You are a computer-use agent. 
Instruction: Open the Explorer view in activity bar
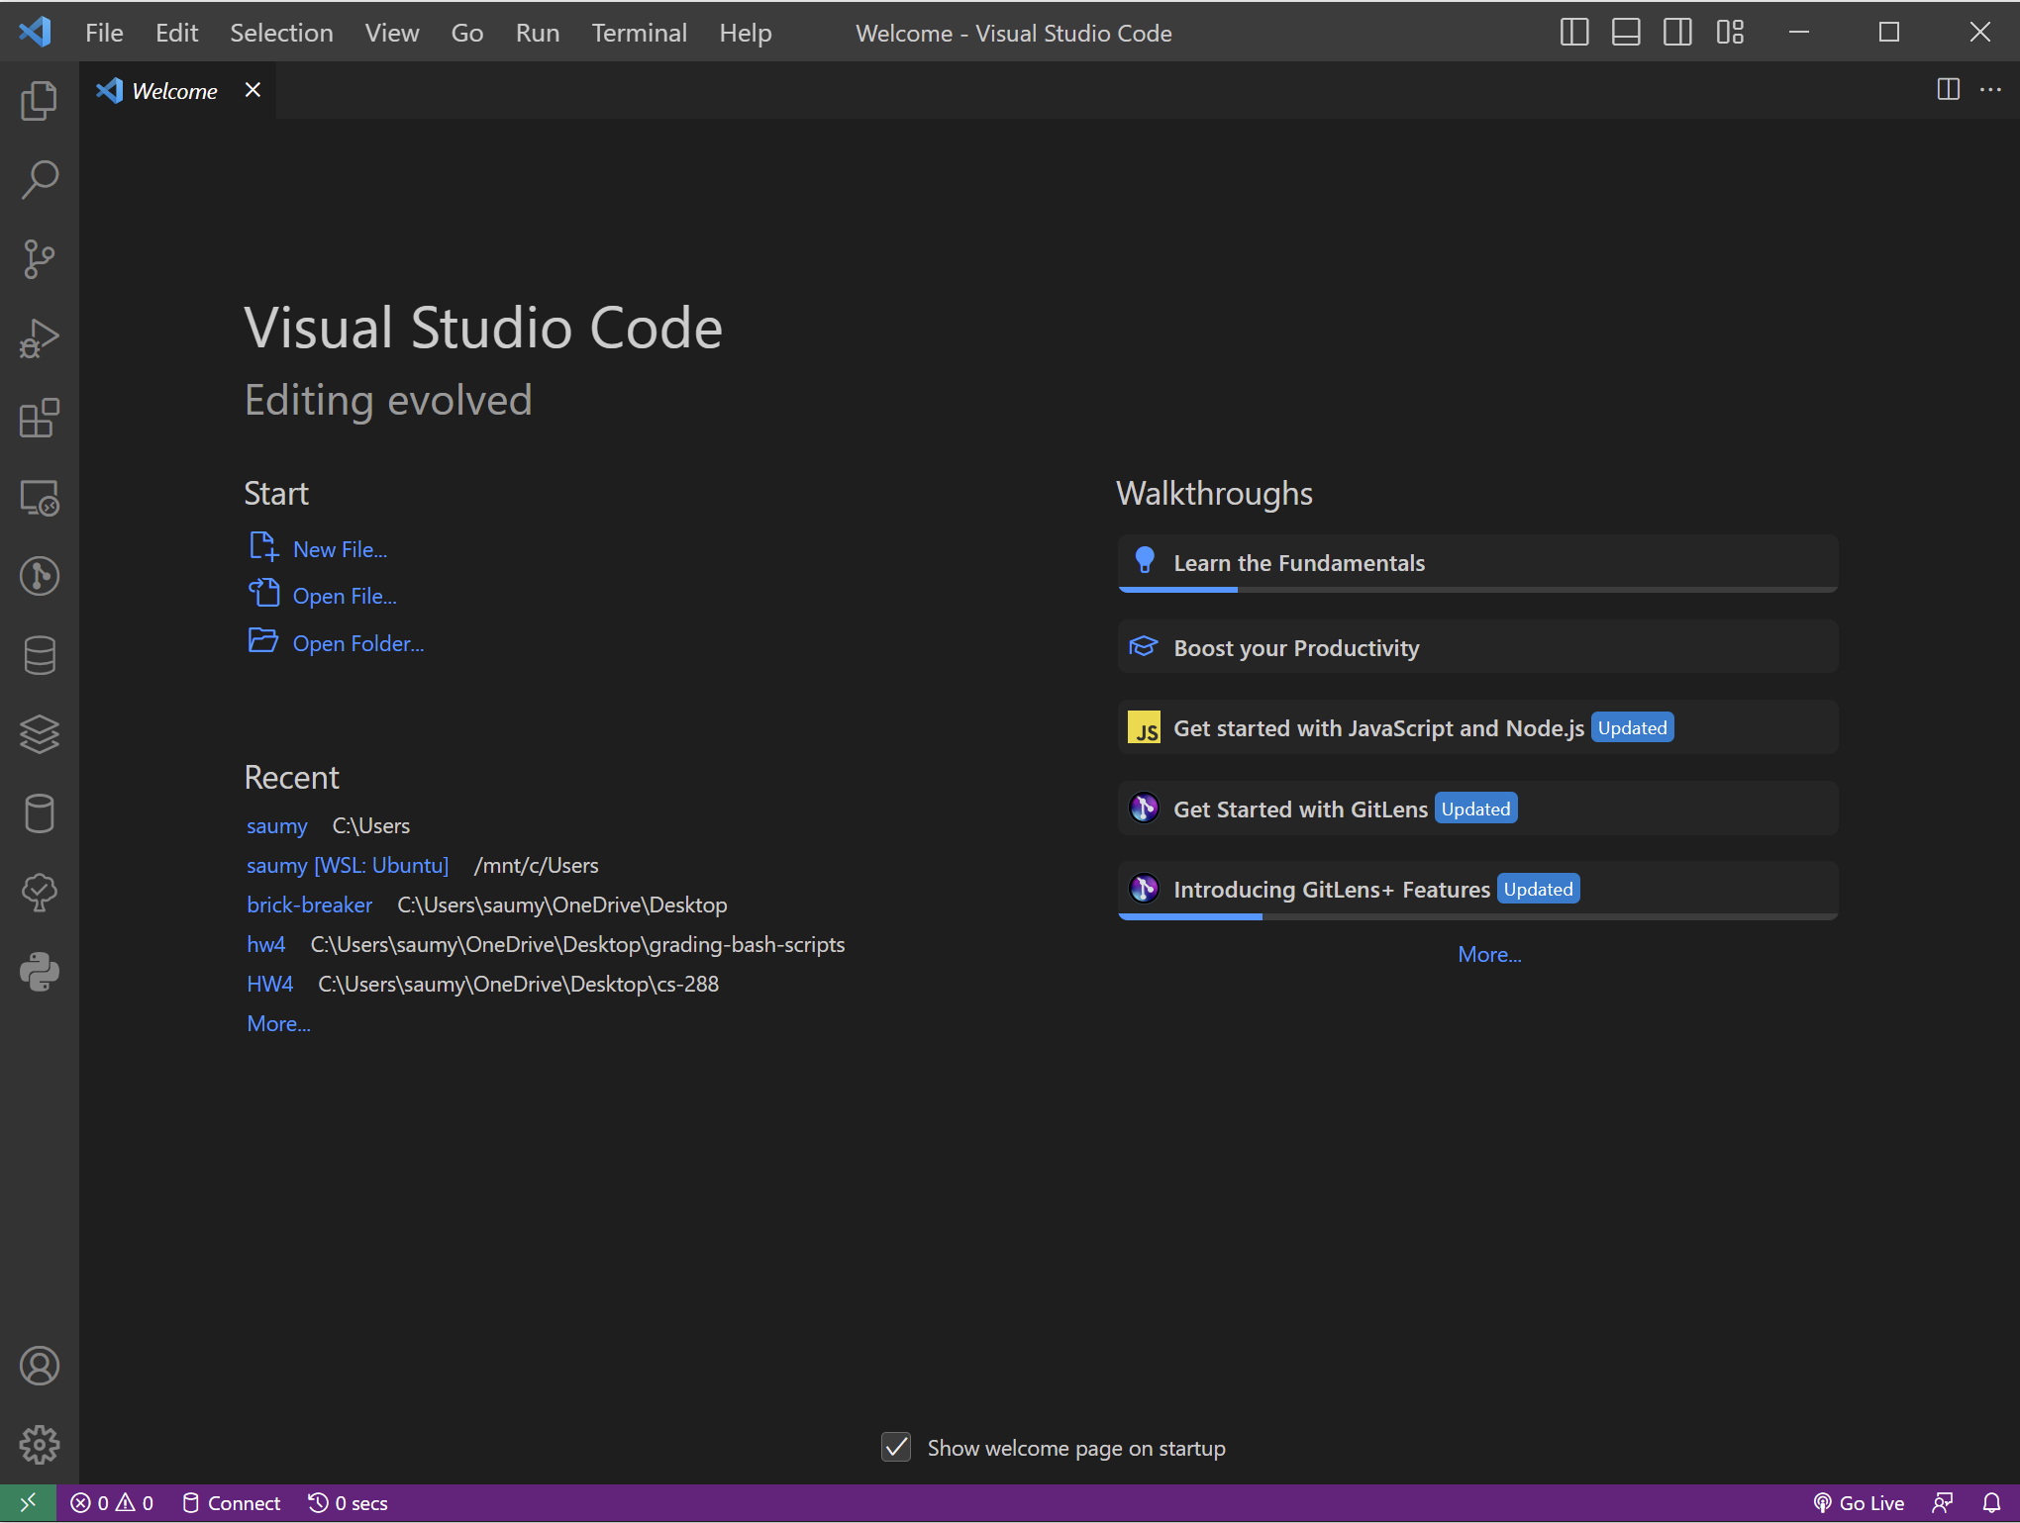click(x=40, y=101)
